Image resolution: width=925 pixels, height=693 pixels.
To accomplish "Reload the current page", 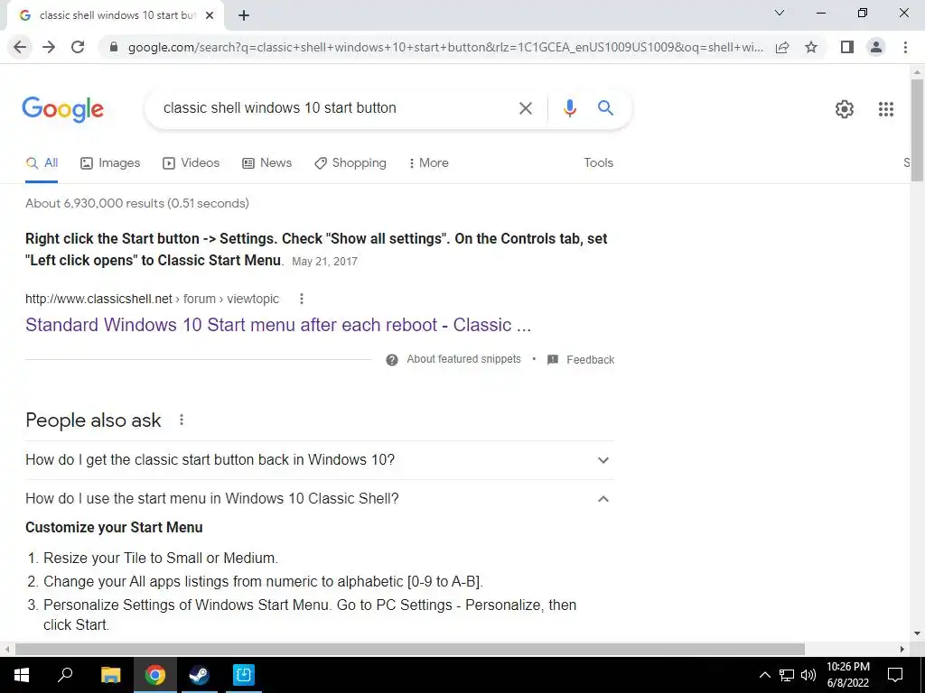I will [x=78, y=47].
